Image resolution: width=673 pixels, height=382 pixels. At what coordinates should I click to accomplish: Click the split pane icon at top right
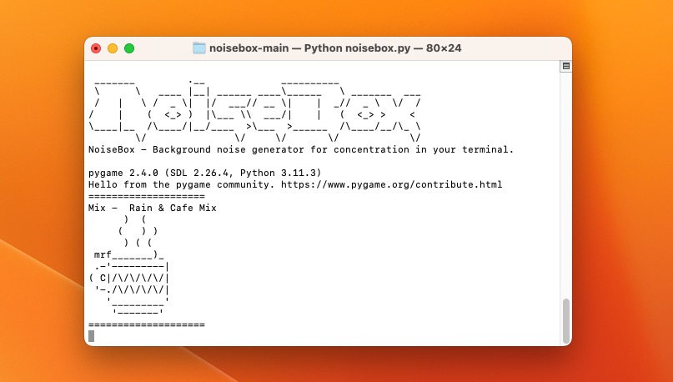tap(565, 66)
